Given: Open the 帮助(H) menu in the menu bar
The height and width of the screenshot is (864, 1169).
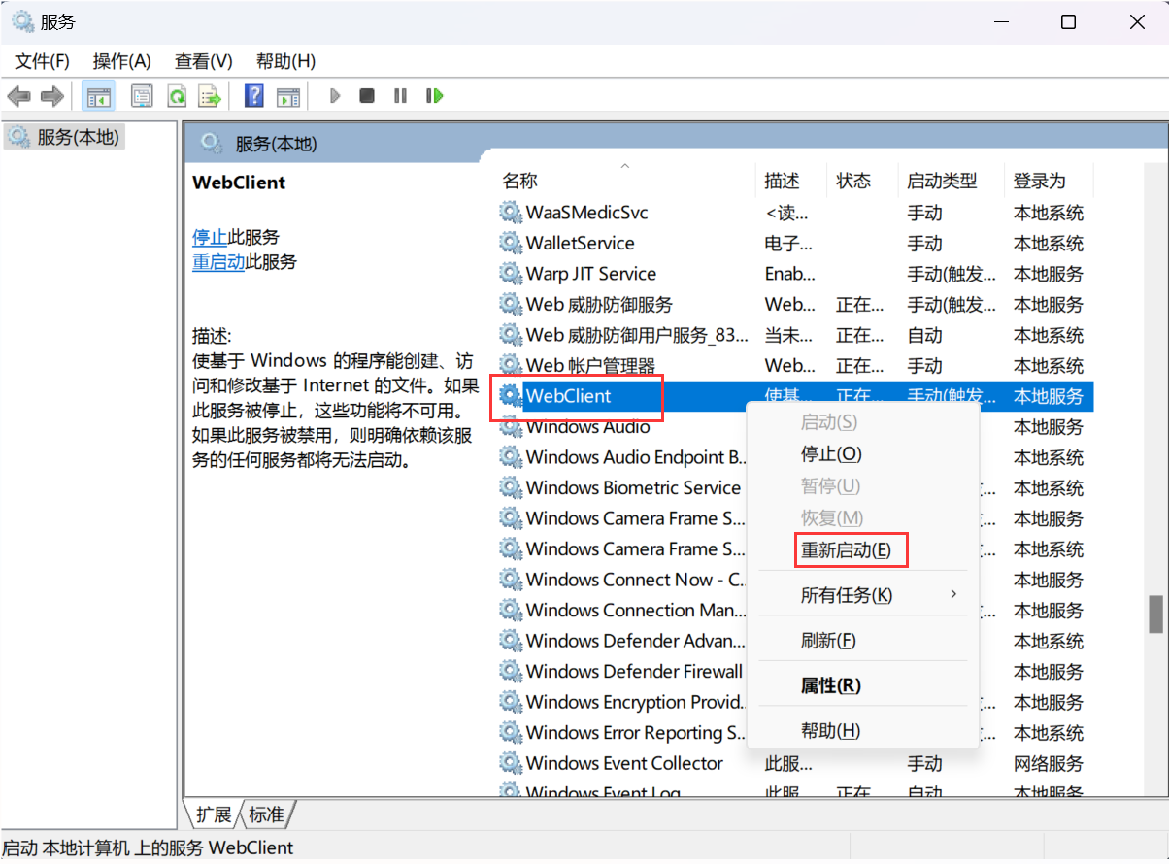Looking at the screenshot, I should tap(285, 61).
